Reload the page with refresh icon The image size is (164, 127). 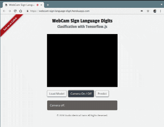15,11
